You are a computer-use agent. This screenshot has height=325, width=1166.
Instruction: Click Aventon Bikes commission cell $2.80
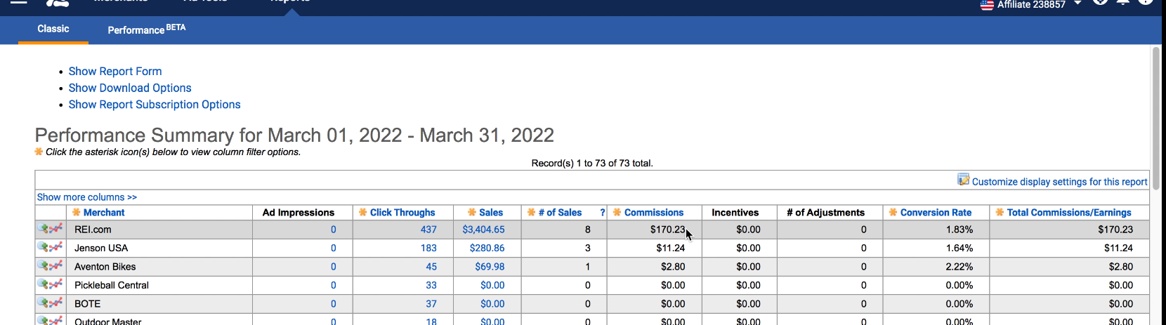pos(673,267)
